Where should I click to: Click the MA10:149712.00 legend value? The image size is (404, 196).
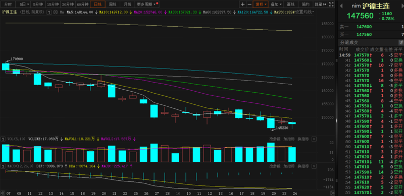(x=113, y=12)
